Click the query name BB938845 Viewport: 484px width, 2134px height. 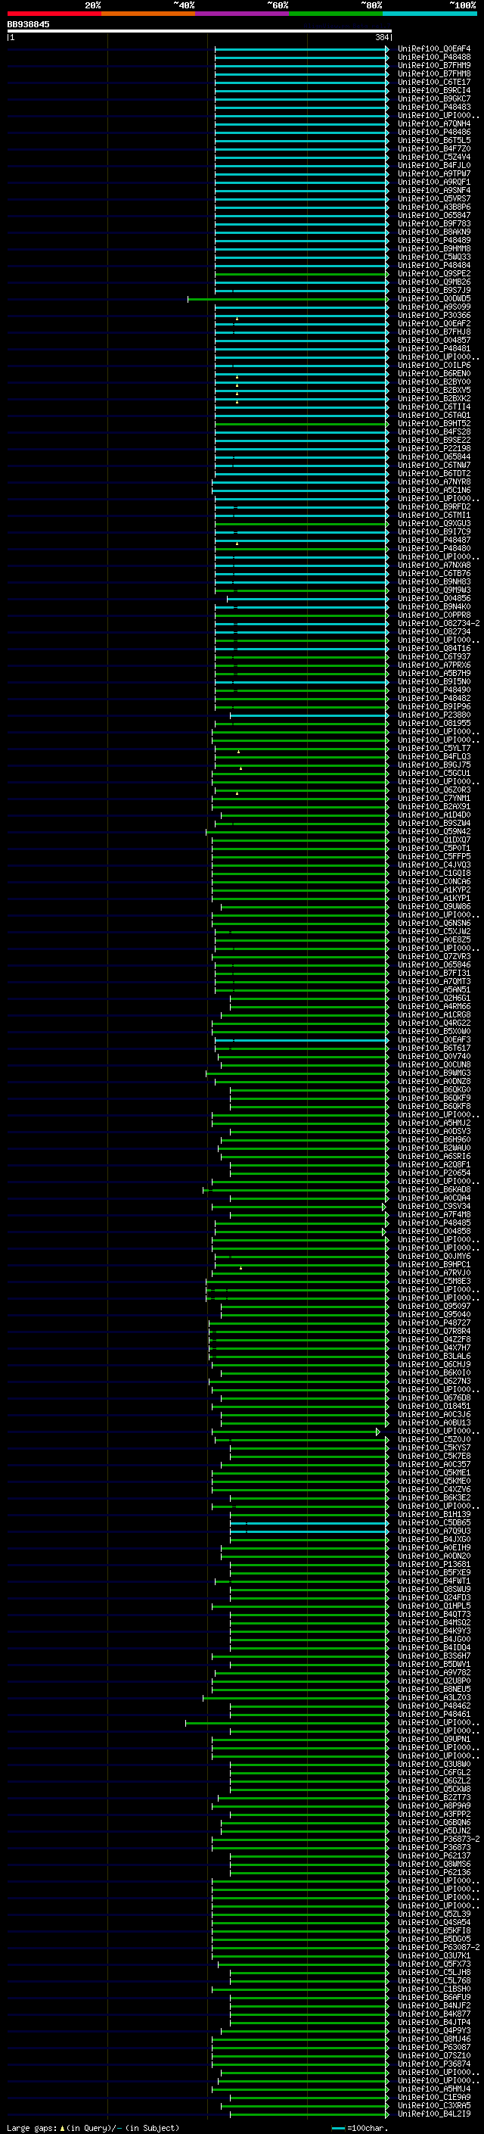28,24
